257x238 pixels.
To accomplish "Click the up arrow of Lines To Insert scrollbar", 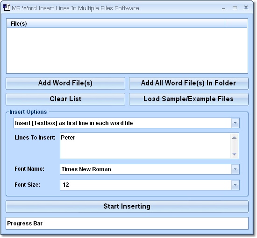I will 235,138.
